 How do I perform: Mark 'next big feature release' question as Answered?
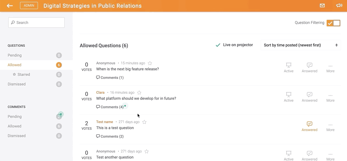click(x=310, y=68)
